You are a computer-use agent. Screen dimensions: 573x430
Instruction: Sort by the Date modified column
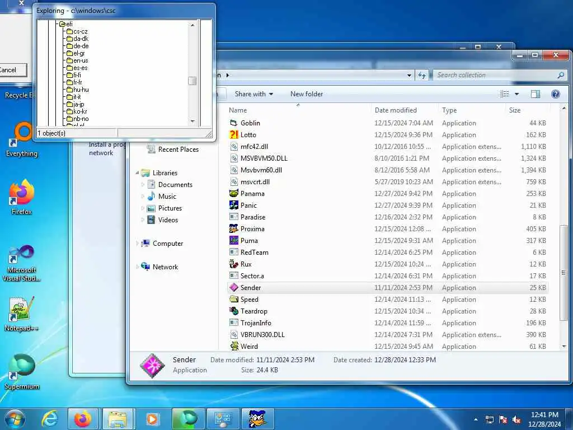[x=405, y=110]
